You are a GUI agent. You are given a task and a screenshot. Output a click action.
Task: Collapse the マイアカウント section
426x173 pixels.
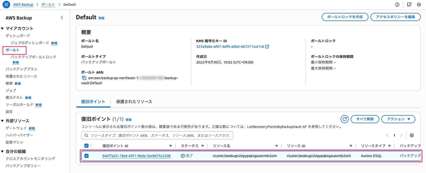(x=2, y=29)
